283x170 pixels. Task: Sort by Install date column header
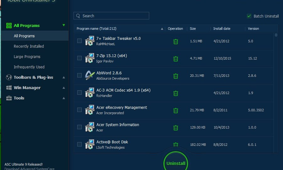pyautogui.click(x=222, y=29)
